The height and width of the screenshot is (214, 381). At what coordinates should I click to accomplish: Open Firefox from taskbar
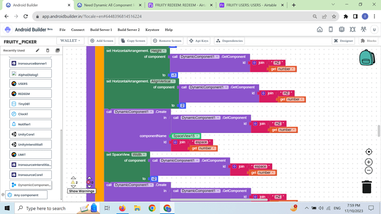[122, 208]
